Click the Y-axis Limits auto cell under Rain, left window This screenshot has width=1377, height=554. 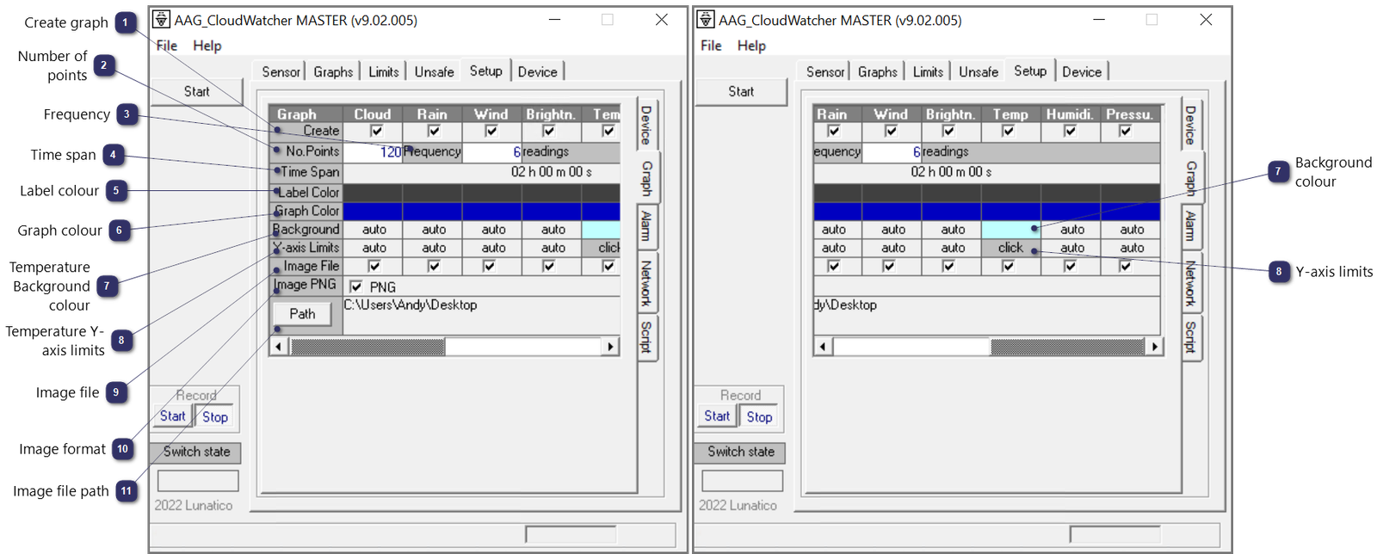coord(434,248)
